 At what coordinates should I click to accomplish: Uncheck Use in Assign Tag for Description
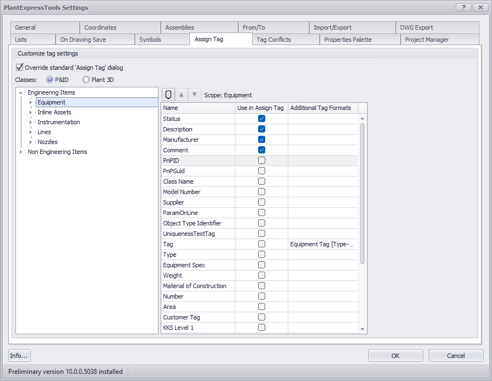coord(261,129)
